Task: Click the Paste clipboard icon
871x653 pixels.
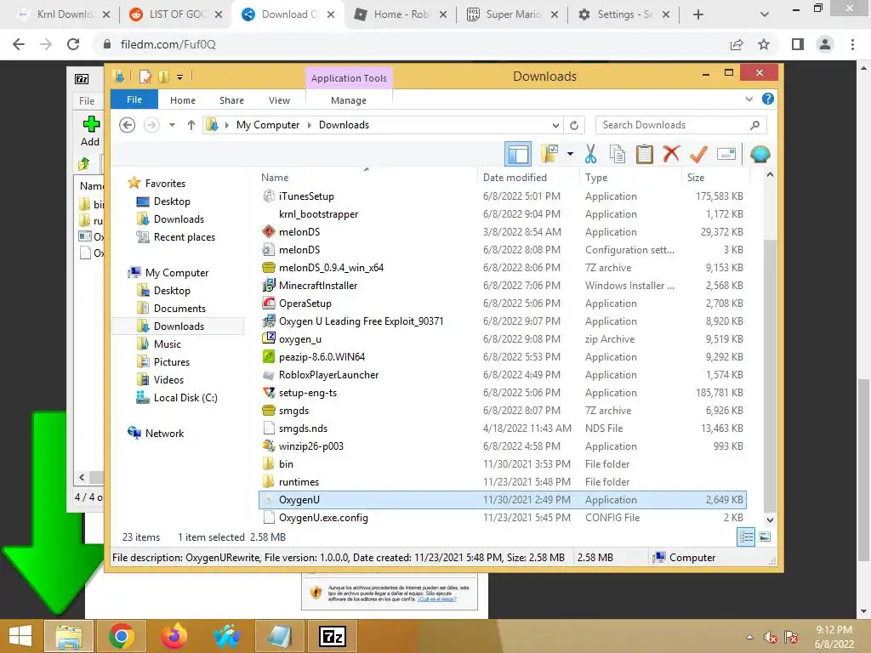Action: coord(645,154)
